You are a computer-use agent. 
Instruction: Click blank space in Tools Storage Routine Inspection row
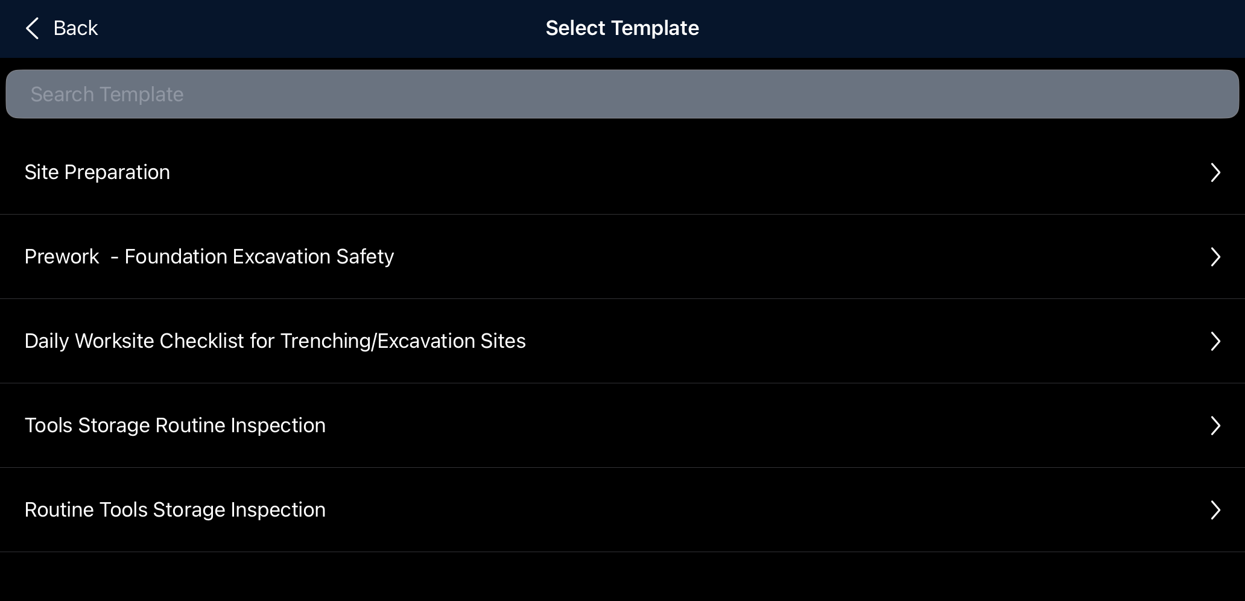tap(724, 426)
